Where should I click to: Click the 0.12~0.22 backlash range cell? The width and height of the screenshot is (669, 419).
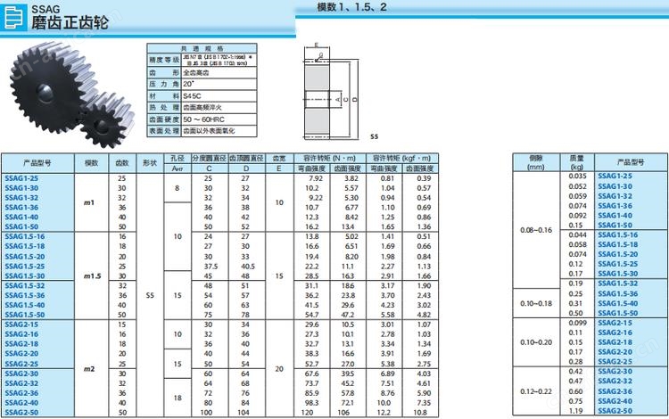tap(535, 391)
